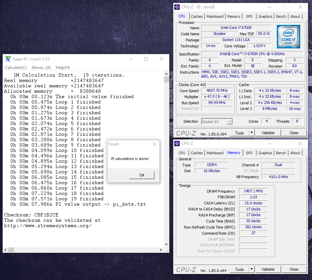Click the tRFC value 382 clocks
The width and height of the screenshot is (312, 280).
click(253, 227)
